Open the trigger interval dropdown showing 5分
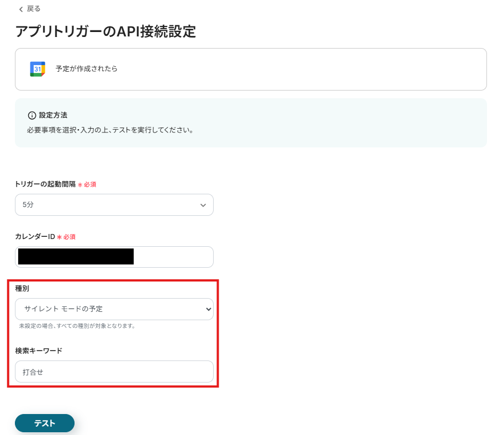This screenshot has width=503, height=435. tap(114, 205)
